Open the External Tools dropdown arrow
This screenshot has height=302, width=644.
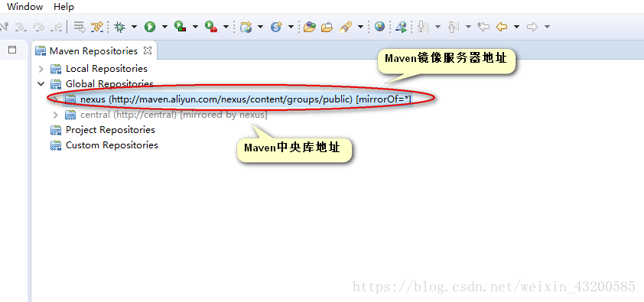[226, 27]
